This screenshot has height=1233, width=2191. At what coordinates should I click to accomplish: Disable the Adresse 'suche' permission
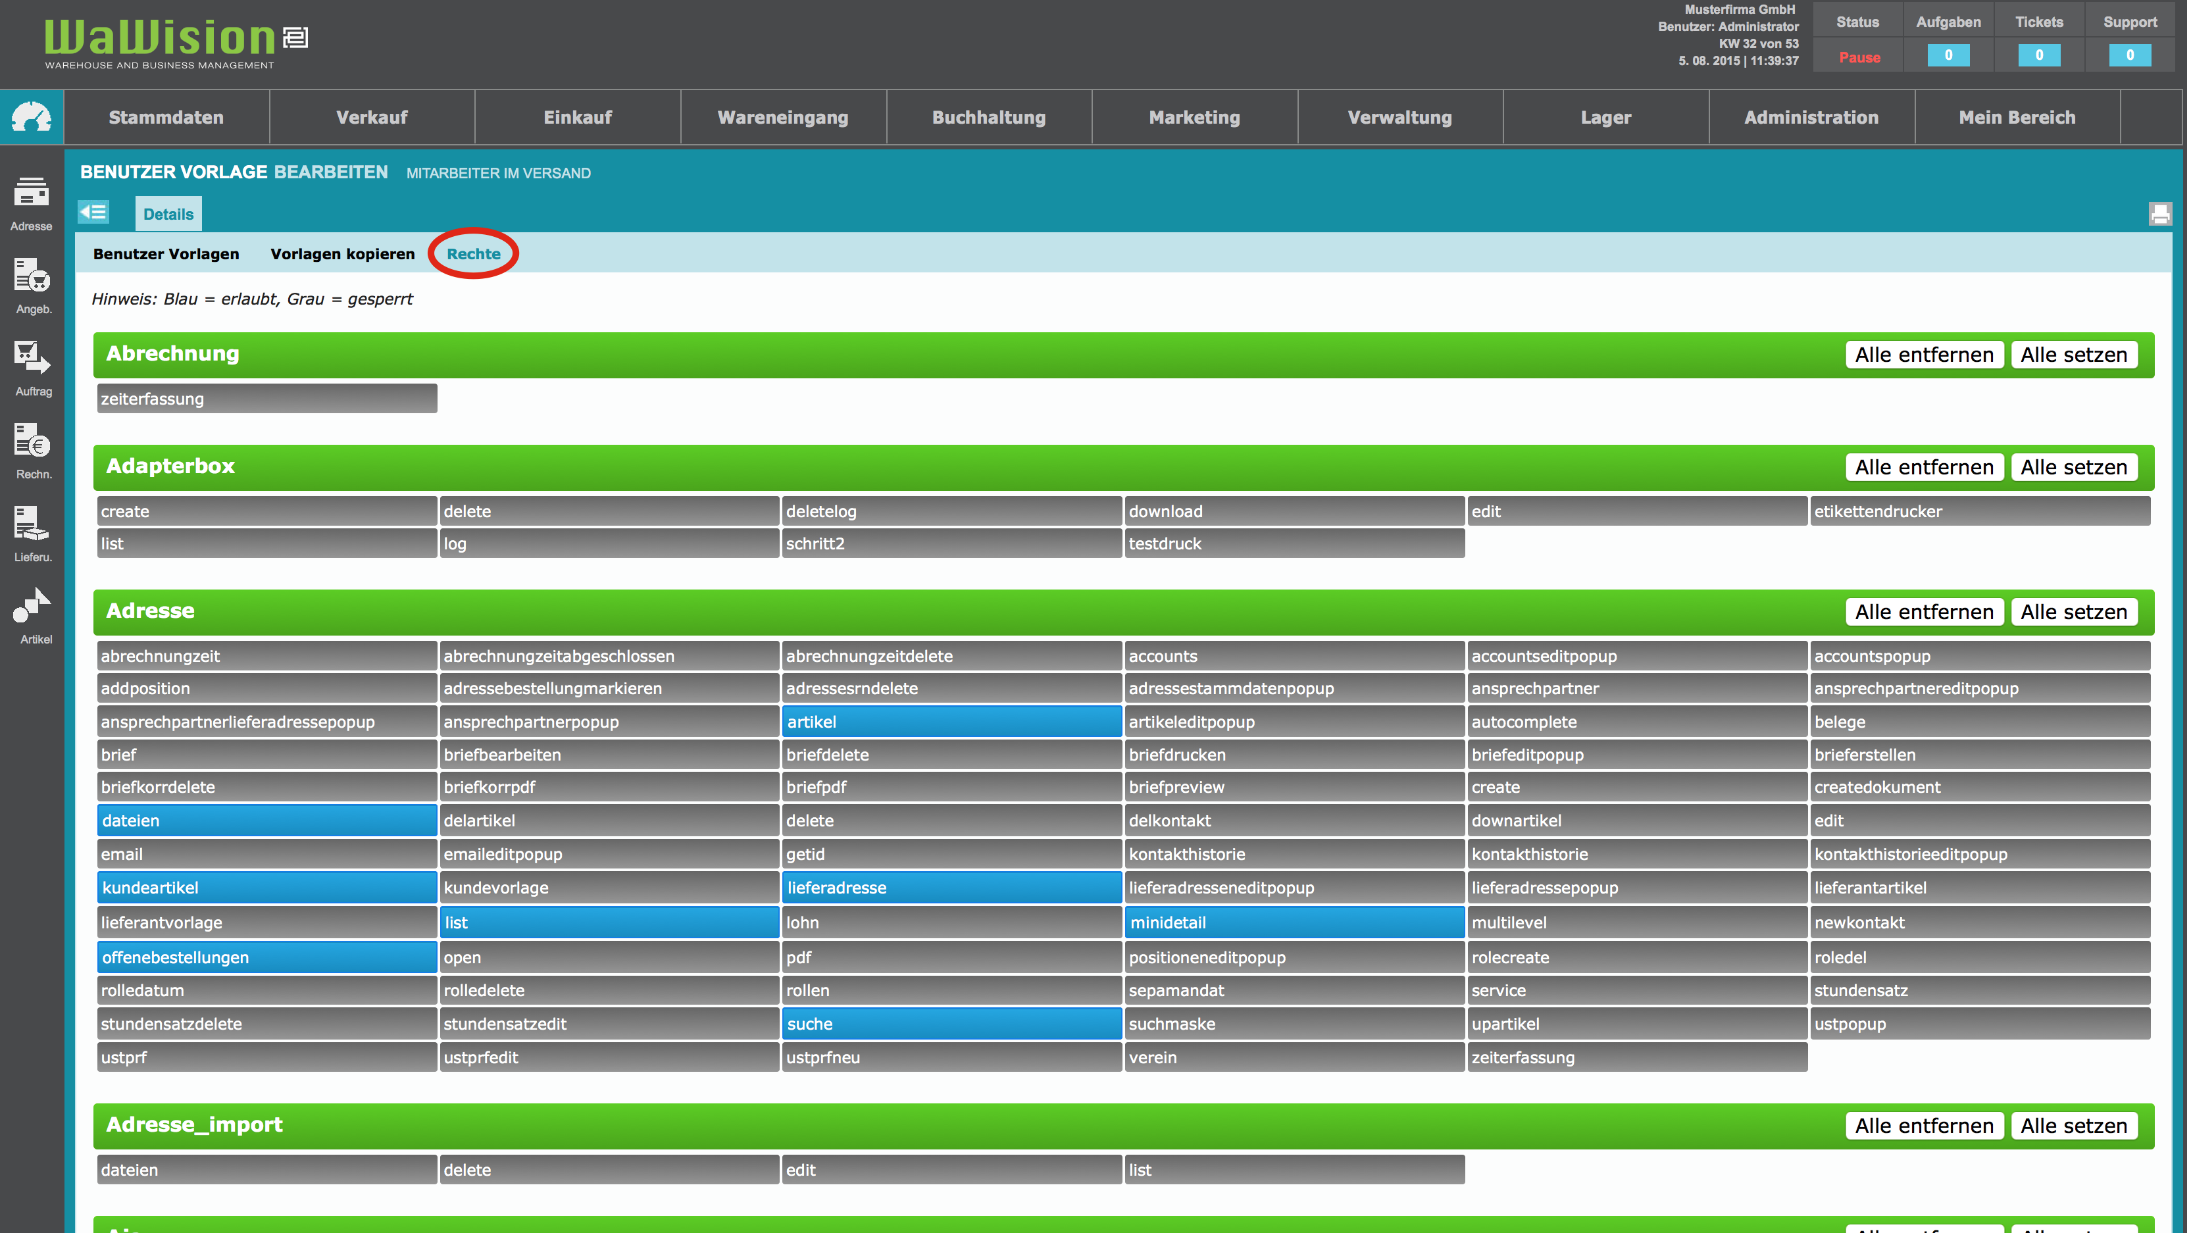click(951, 1024)
